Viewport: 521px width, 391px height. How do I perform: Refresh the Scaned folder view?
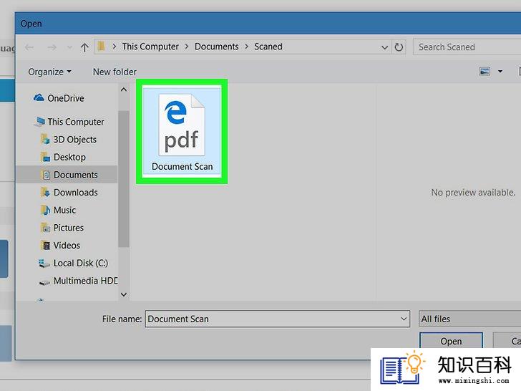[x=399, y=47]
